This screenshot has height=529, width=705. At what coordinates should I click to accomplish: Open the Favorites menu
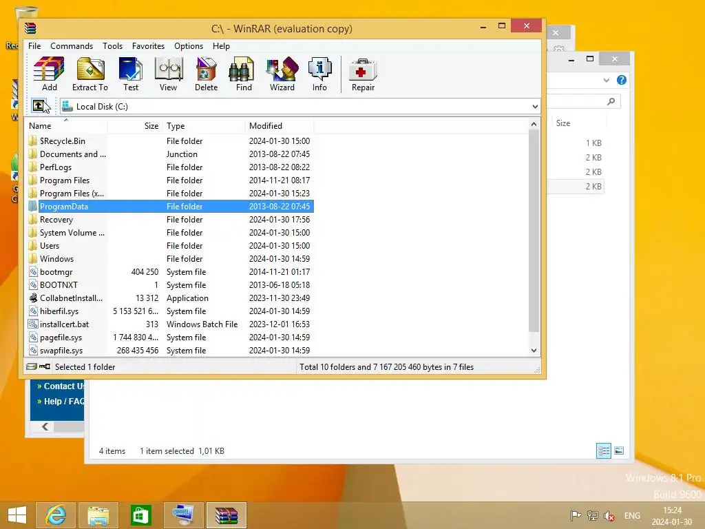(x=149, y=46)
